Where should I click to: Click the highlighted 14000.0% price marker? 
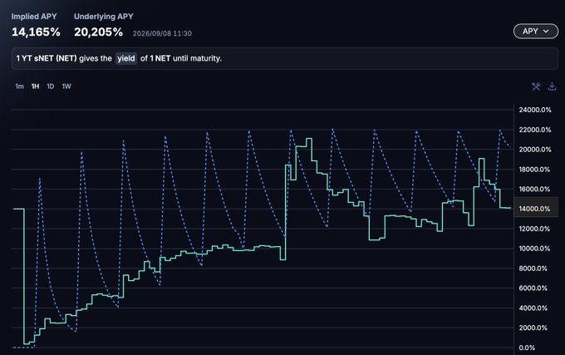click(536, 209)
